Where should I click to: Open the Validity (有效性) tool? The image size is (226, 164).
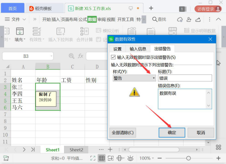point(37,35)
